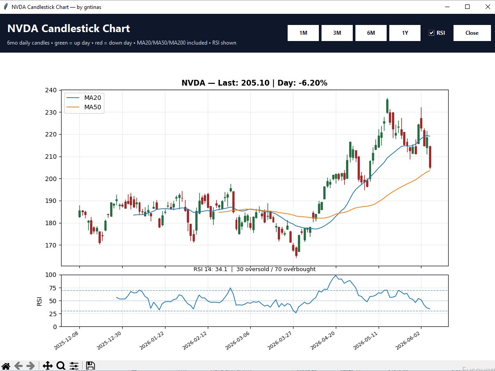Click the chart title NVDA Last 205.10
495x371 pixels.
255,83
